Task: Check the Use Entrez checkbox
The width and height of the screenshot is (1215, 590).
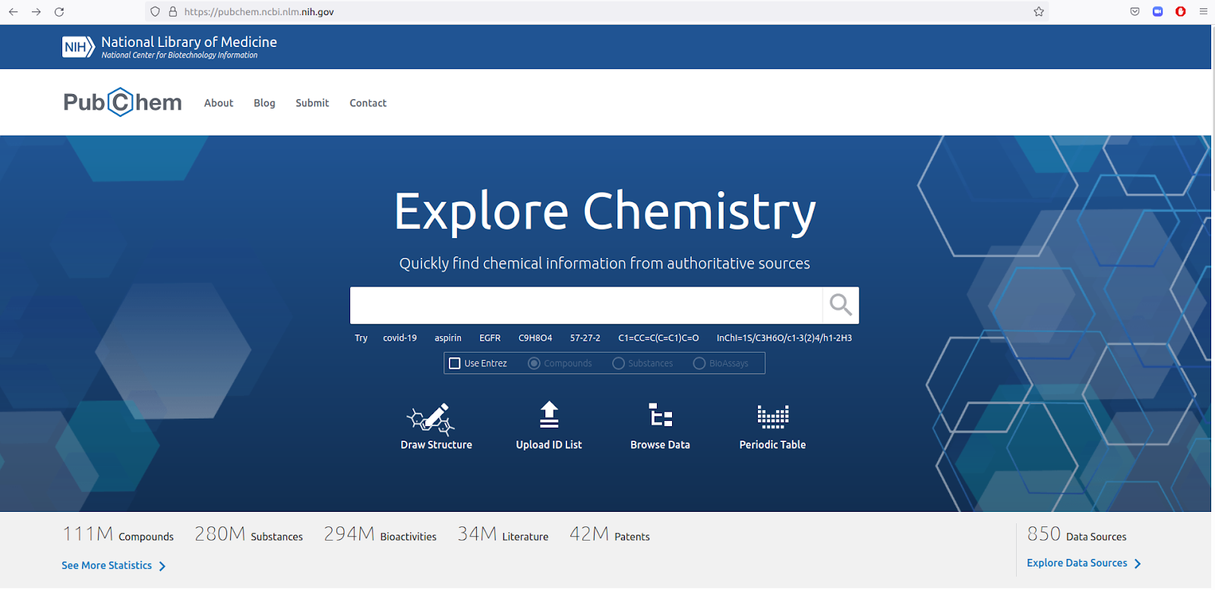Action: (455, 363)
